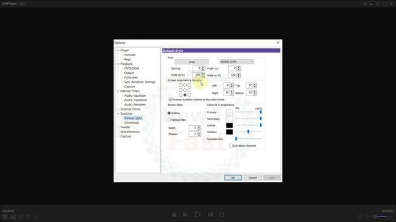This screenshot has height=222, width=396.
Task: Click the third icon in the bottom-left player toolbar
Action: (20, 216)
